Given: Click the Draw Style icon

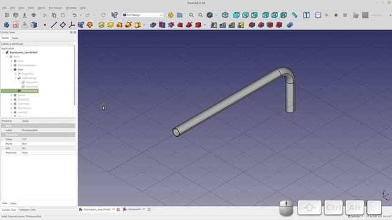Looking at the screenshot, I should [x=209, y=15].
